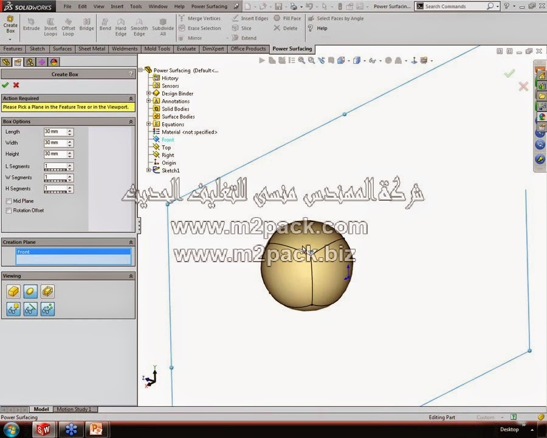Expand the Sketch1 tree node
This screenshot has width=547, height=438.
tap(149, 170)
